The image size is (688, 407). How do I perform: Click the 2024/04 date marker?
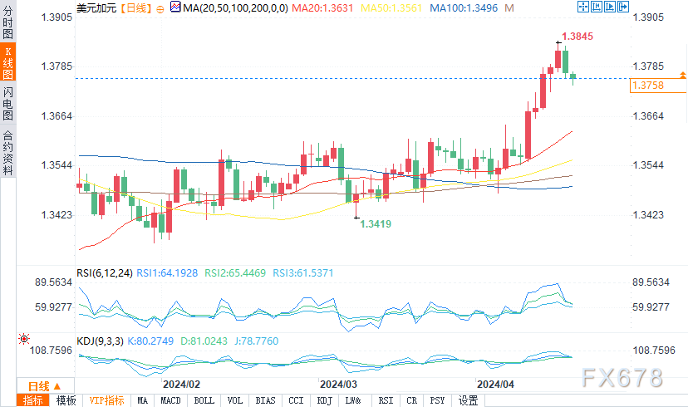(x=495, y=385)
